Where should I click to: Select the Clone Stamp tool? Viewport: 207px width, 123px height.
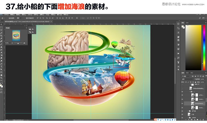click(x=1, y=47)
